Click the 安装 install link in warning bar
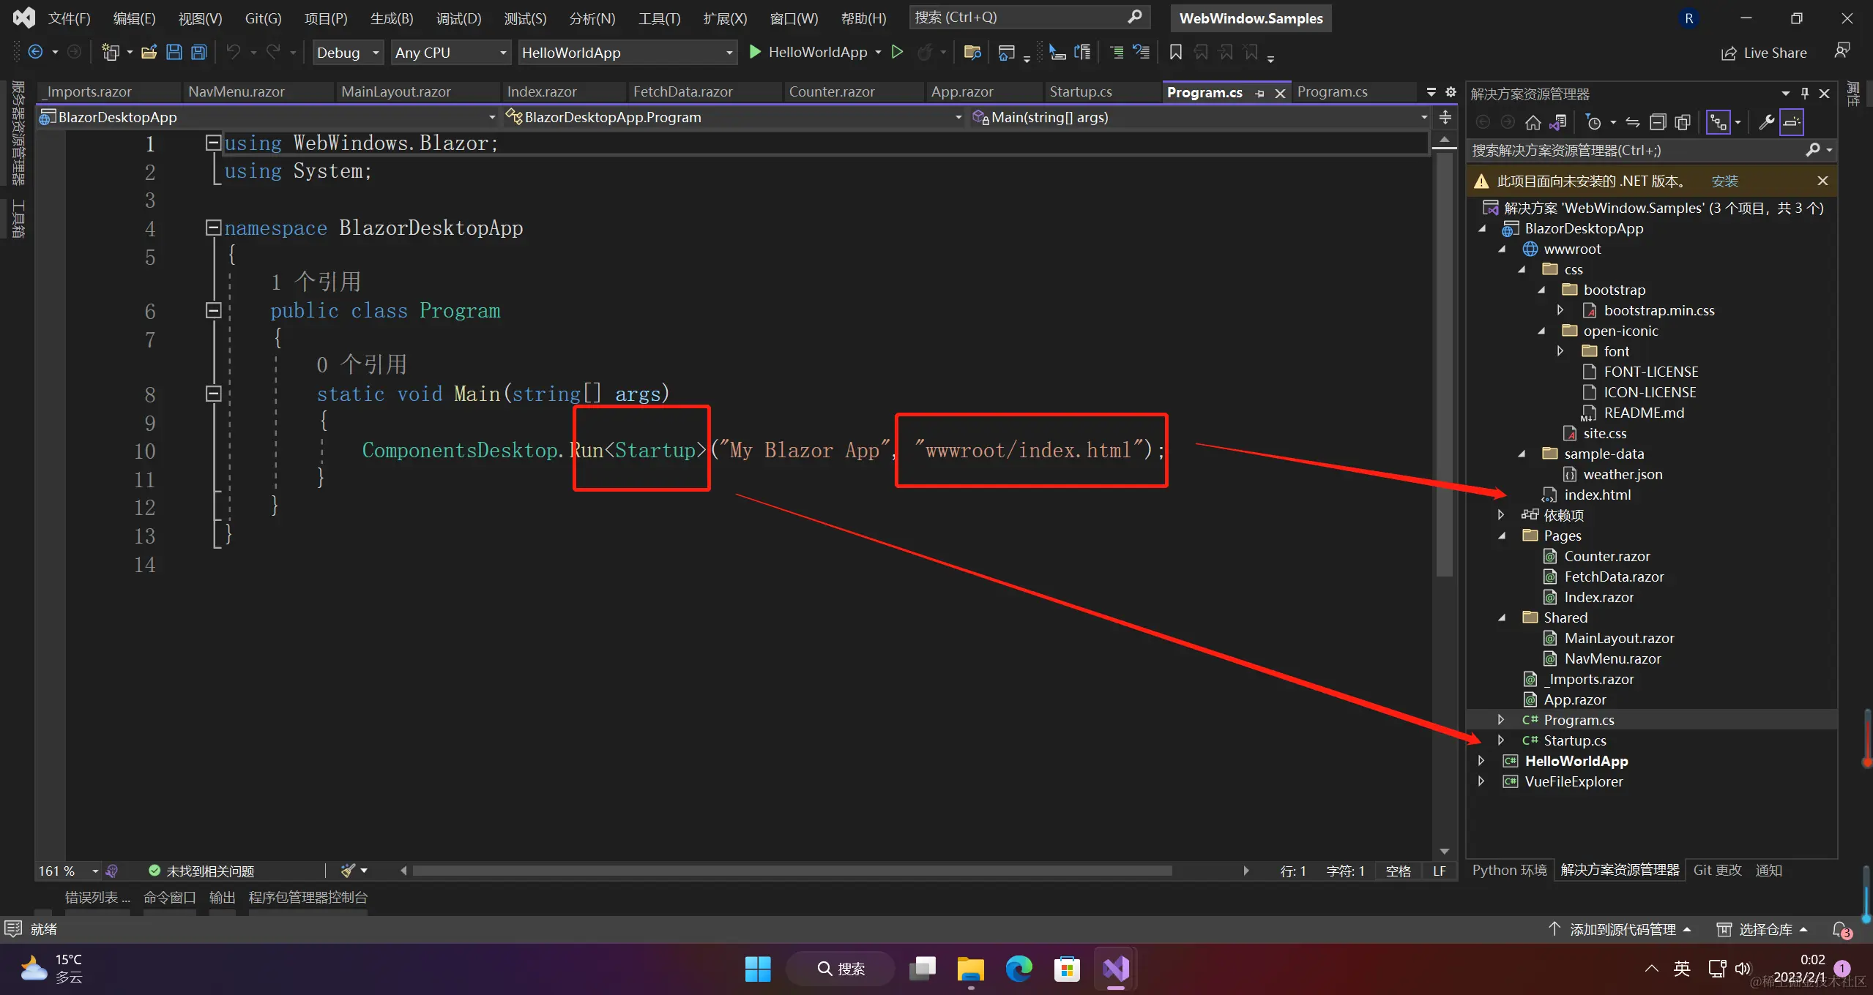The image size is (1873, 995). click(x=1724, y=181)
